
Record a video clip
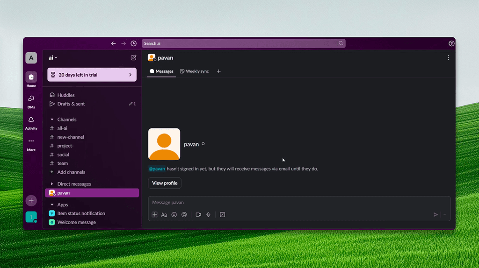tap(198, 215)
